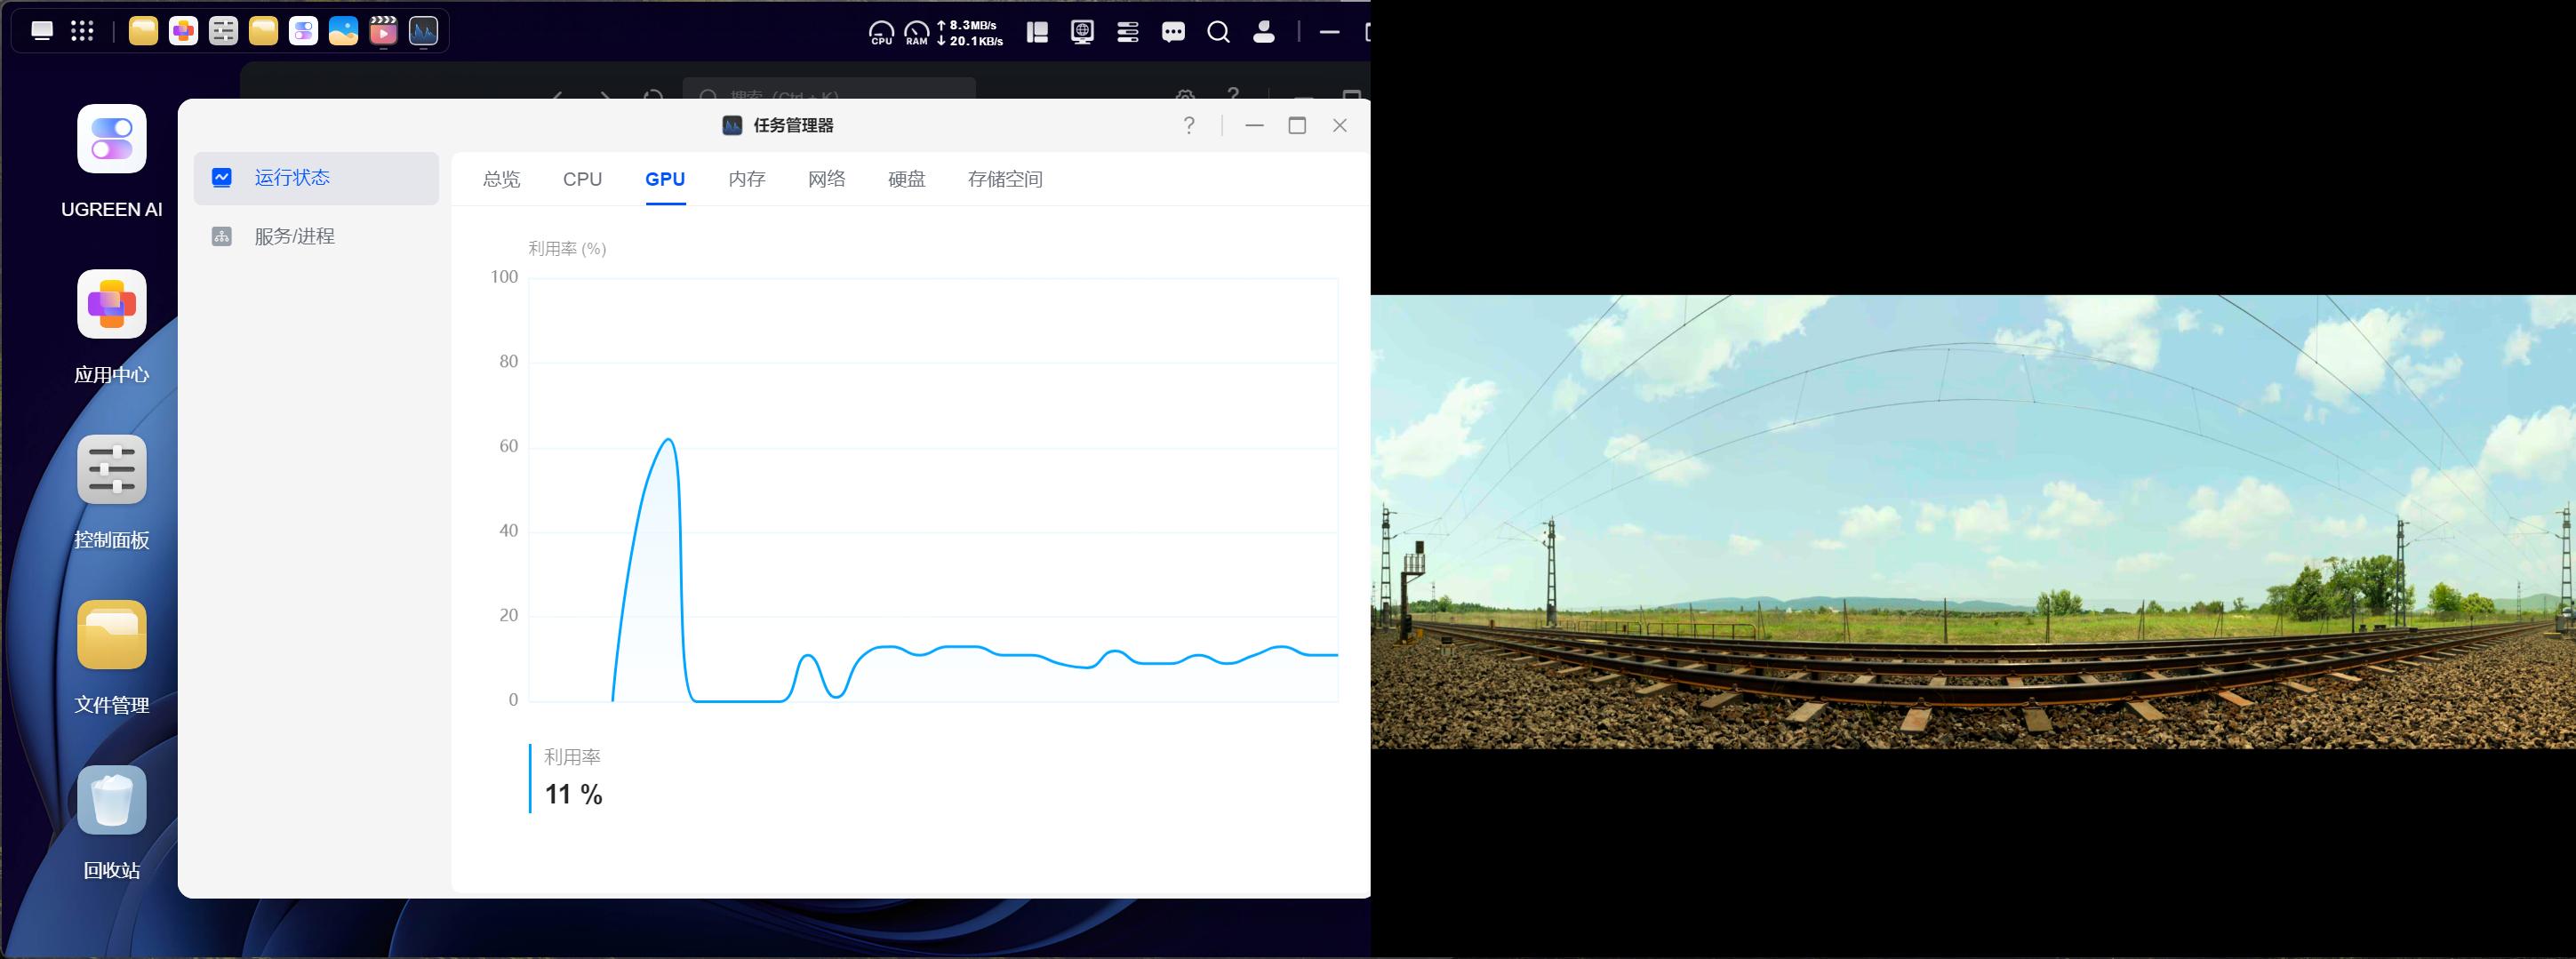Open the messages speech bubble icon
Screen dimensions: 2576x959
pos(1173,32)
